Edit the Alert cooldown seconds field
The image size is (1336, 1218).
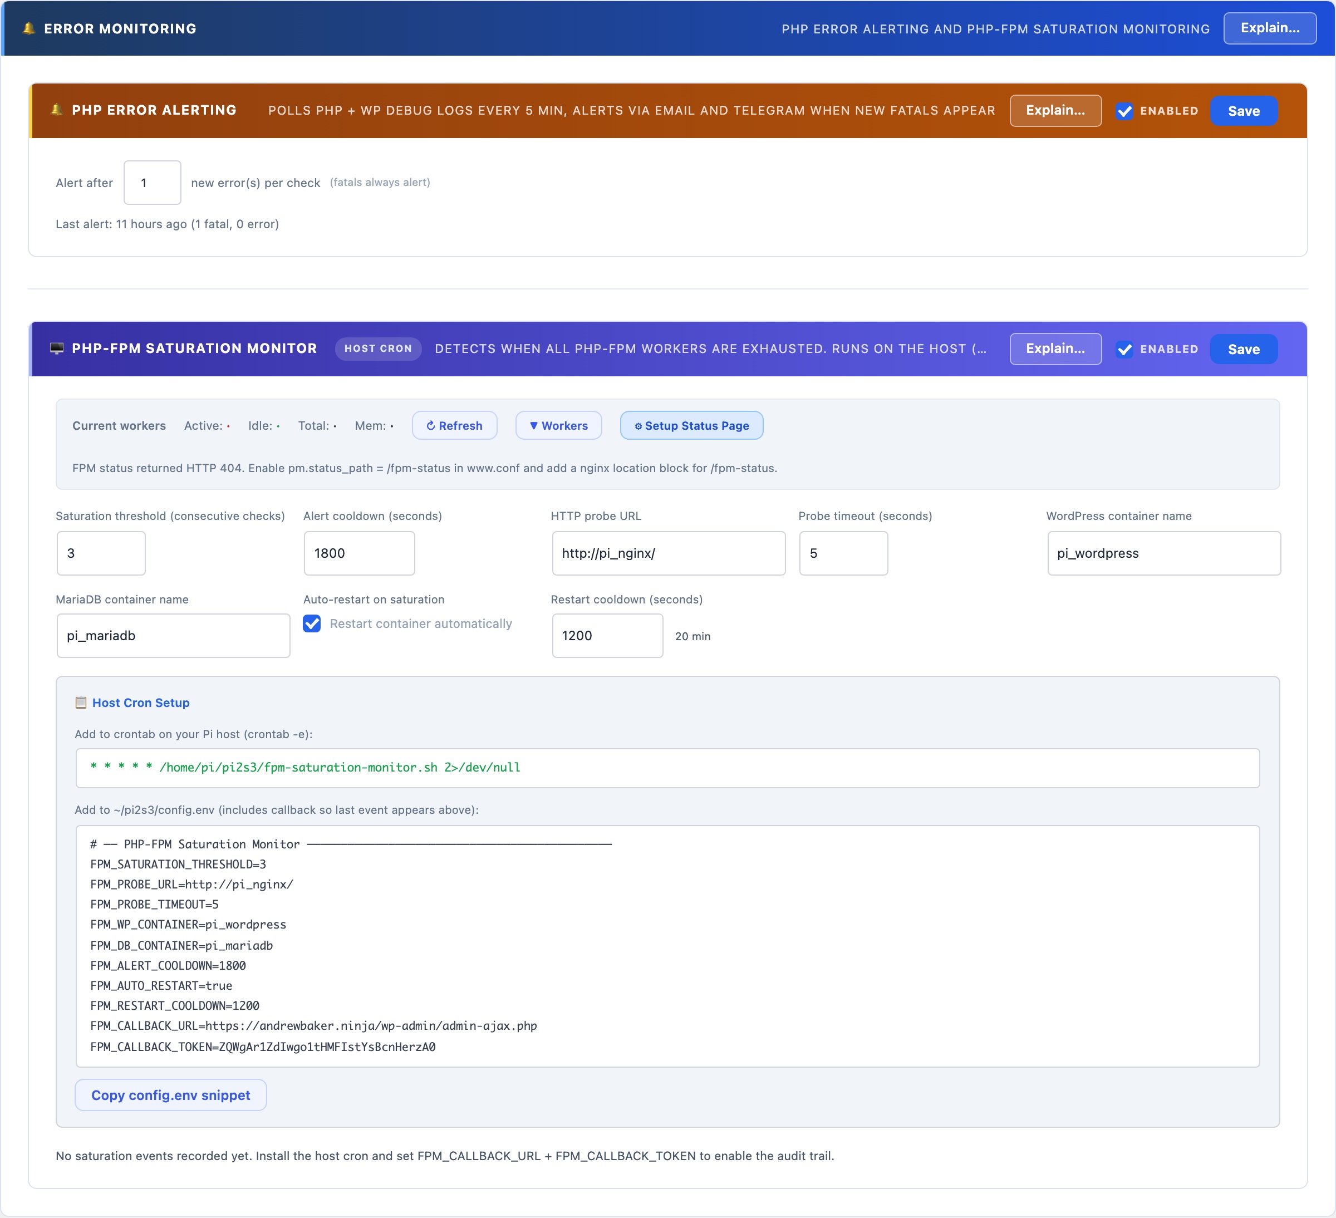coord(359,553)
